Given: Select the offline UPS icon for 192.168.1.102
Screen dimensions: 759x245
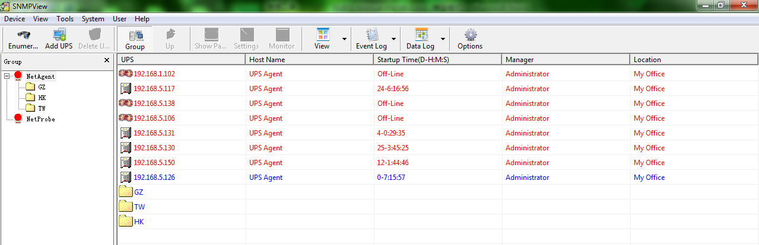Looking at the screenshot, I should coord(125,74).
